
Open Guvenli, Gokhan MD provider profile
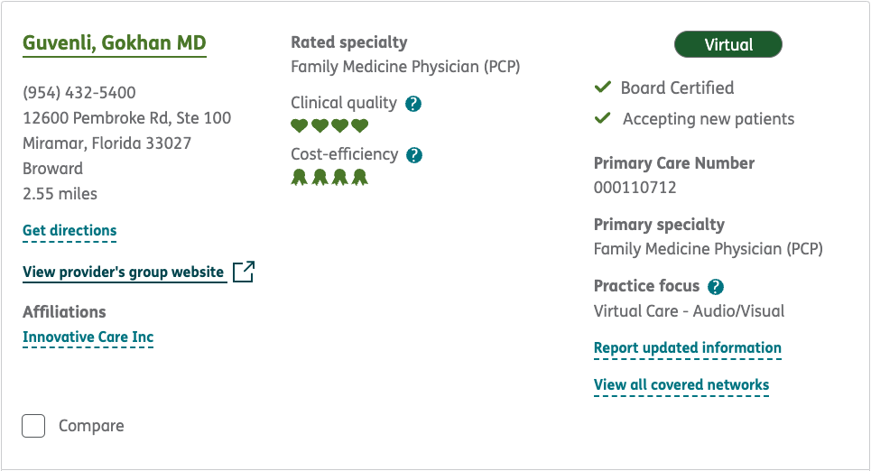coord(114,42)
